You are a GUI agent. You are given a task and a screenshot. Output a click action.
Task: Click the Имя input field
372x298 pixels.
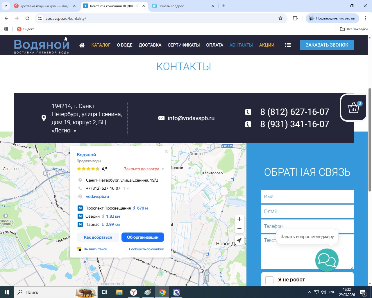click(307, 196)
